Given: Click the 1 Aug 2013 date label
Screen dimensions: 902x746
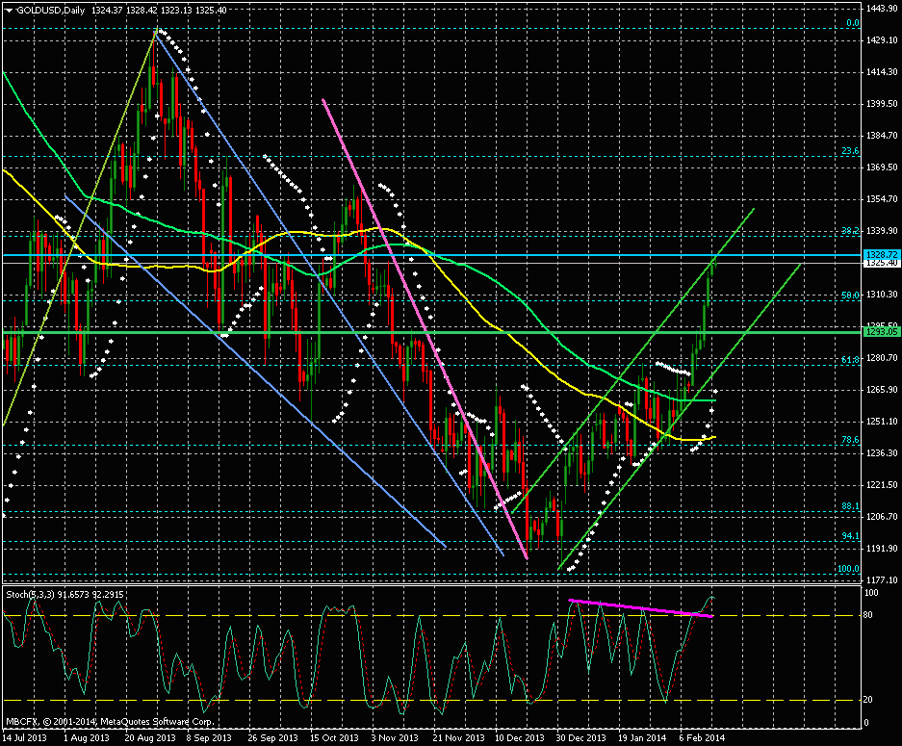Looking at the screenshot, I should (x=87, y=737).
